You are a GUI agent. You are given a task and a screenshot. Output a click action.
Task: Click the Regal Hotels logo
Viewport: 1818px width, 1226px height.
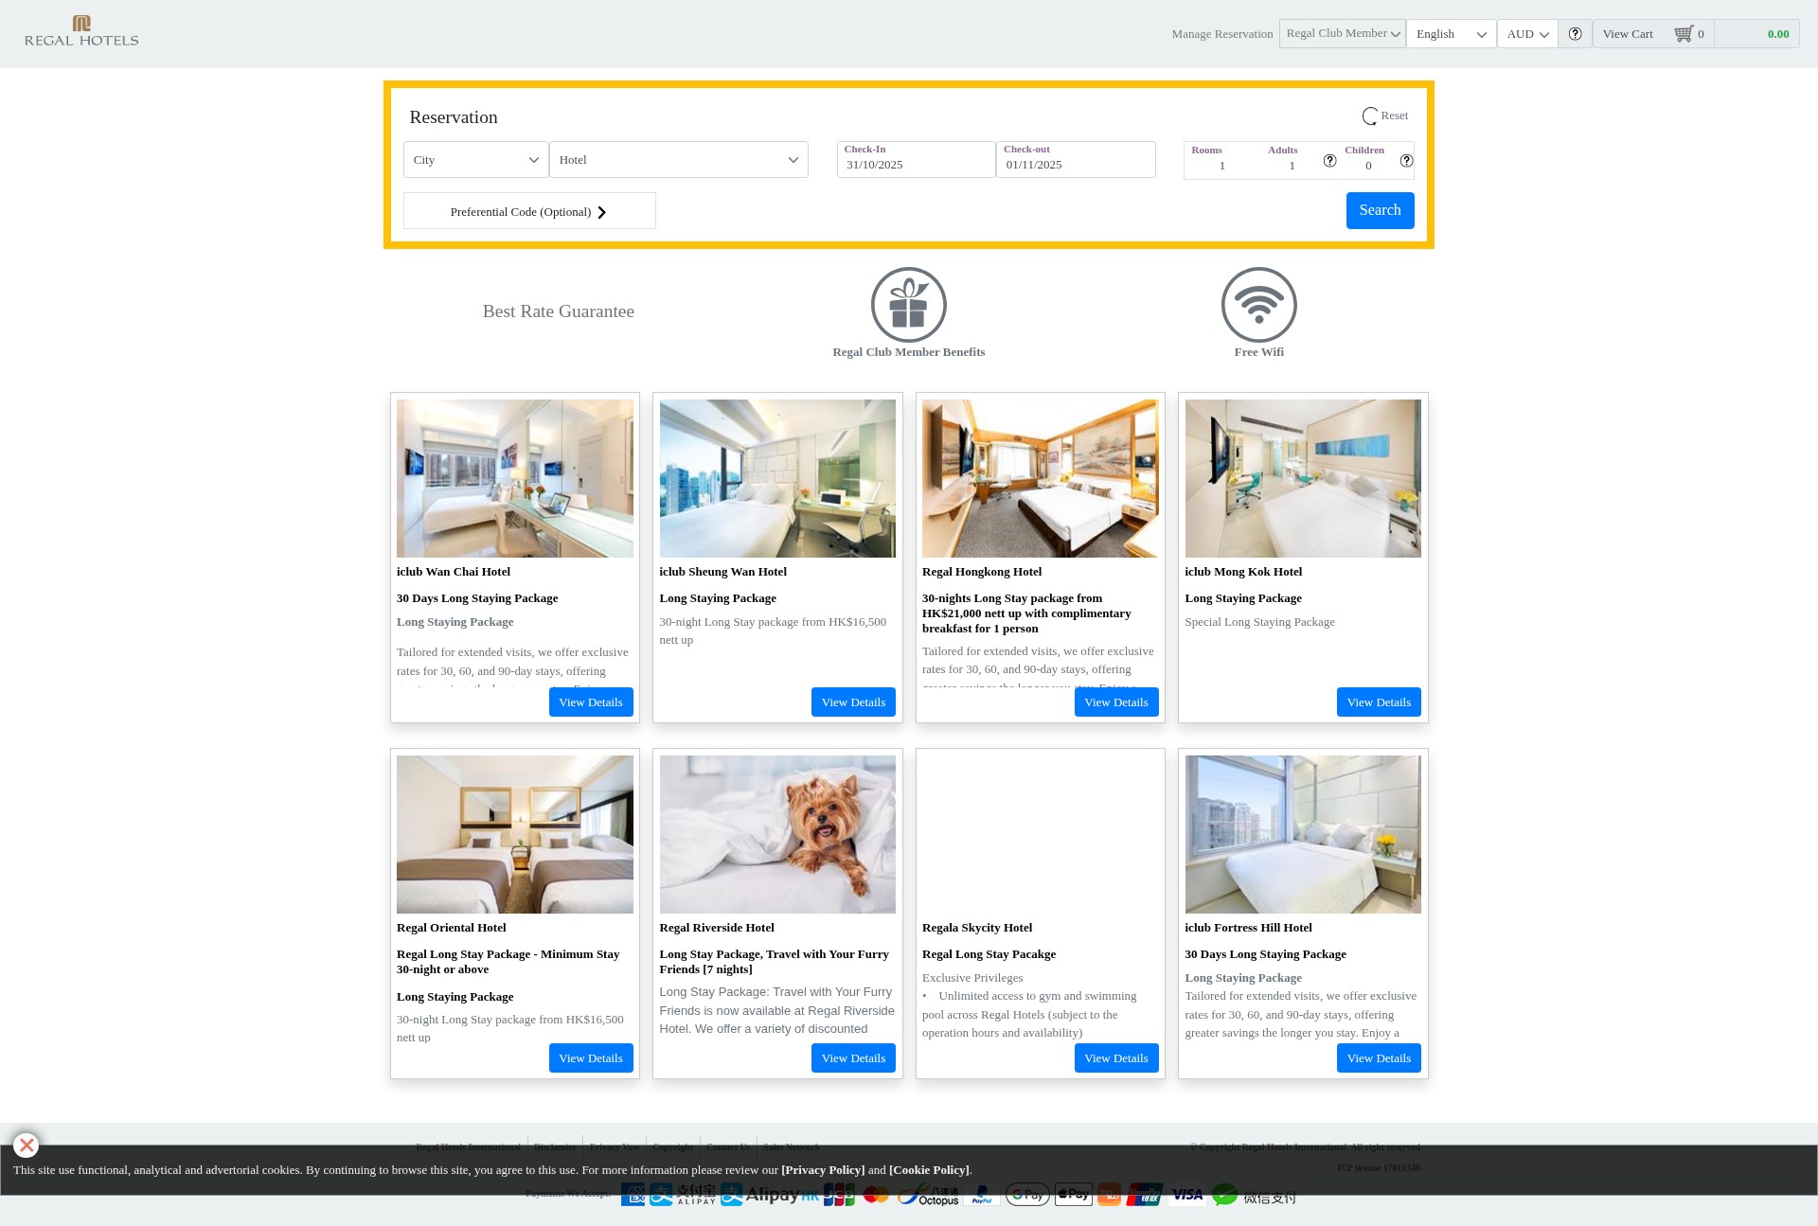81,31
